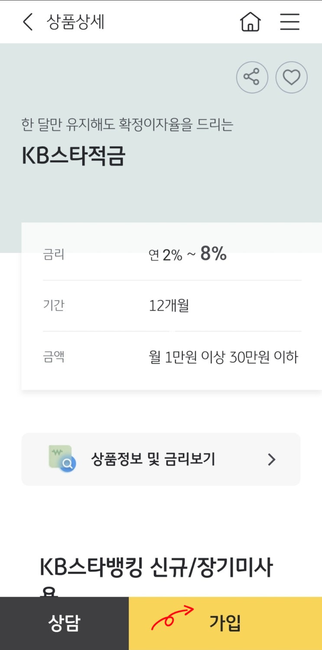Select the 8% maximum rate text
The width and height of the screenshot is (322, 650).
point(213,254)
